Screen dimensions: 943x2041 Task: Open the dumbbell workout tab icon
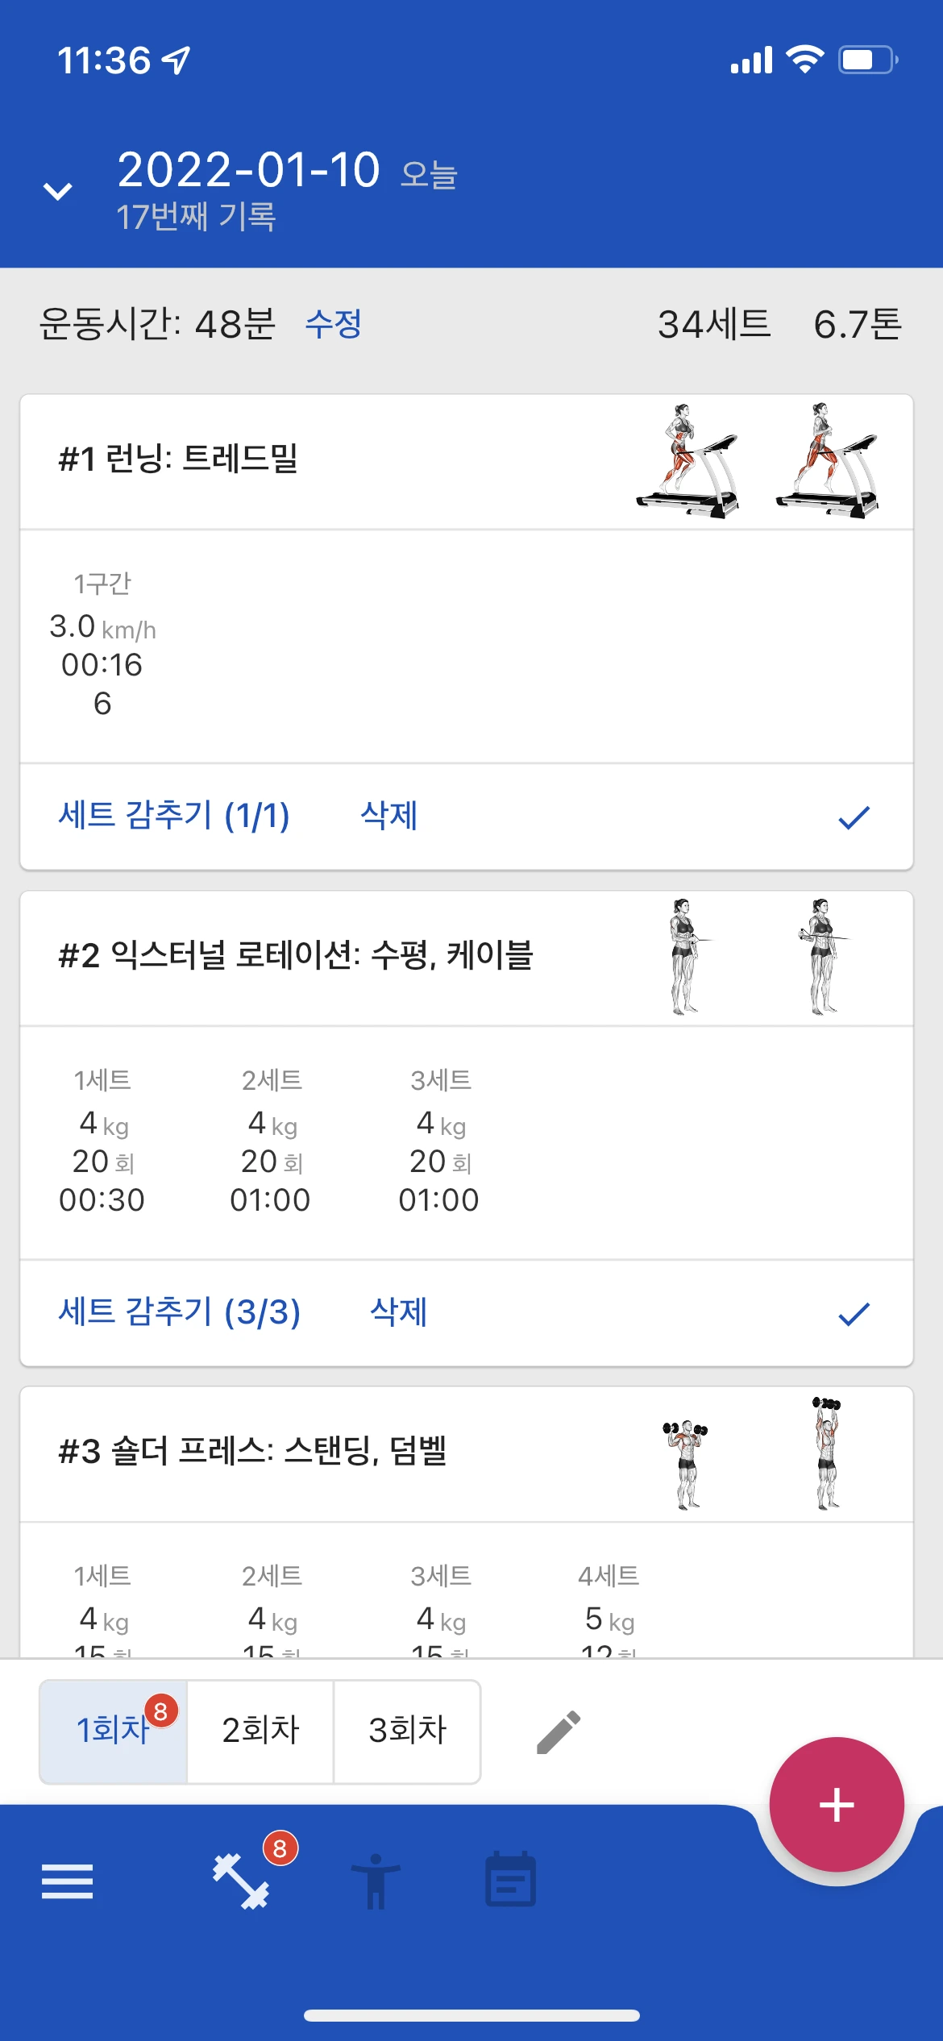point(241,1881)
